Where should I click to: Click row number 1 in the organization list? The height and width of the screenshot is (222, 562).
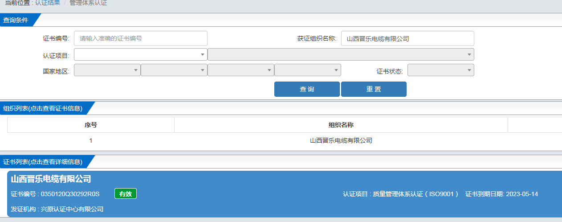point(91,140)
